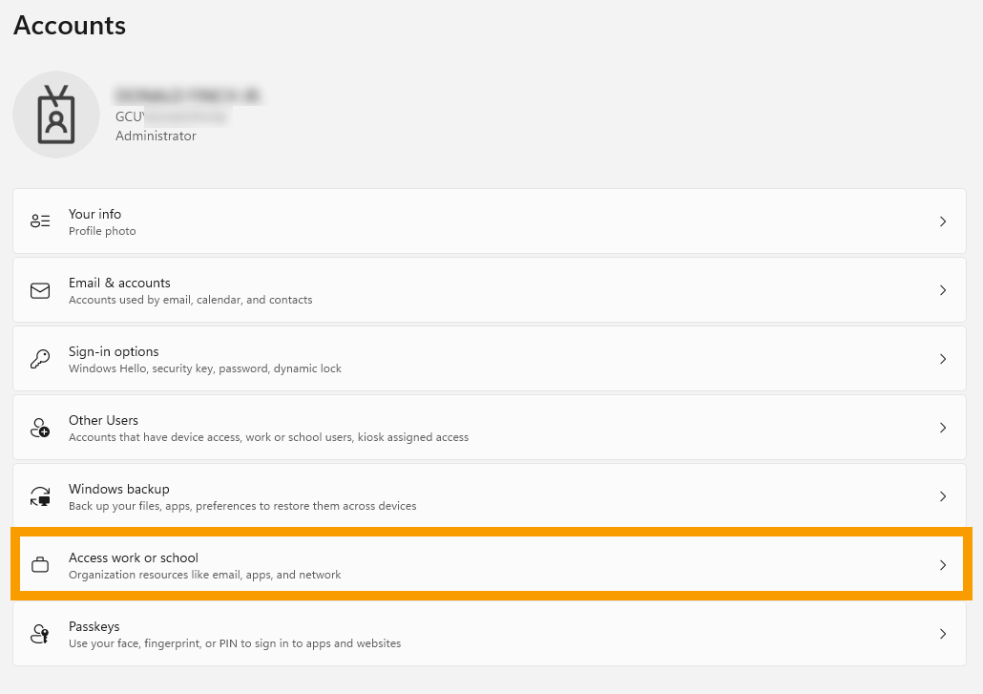This screenshot has height=694, width=983.
Task: Click the account badge profile picture
Action: [56, 115]
